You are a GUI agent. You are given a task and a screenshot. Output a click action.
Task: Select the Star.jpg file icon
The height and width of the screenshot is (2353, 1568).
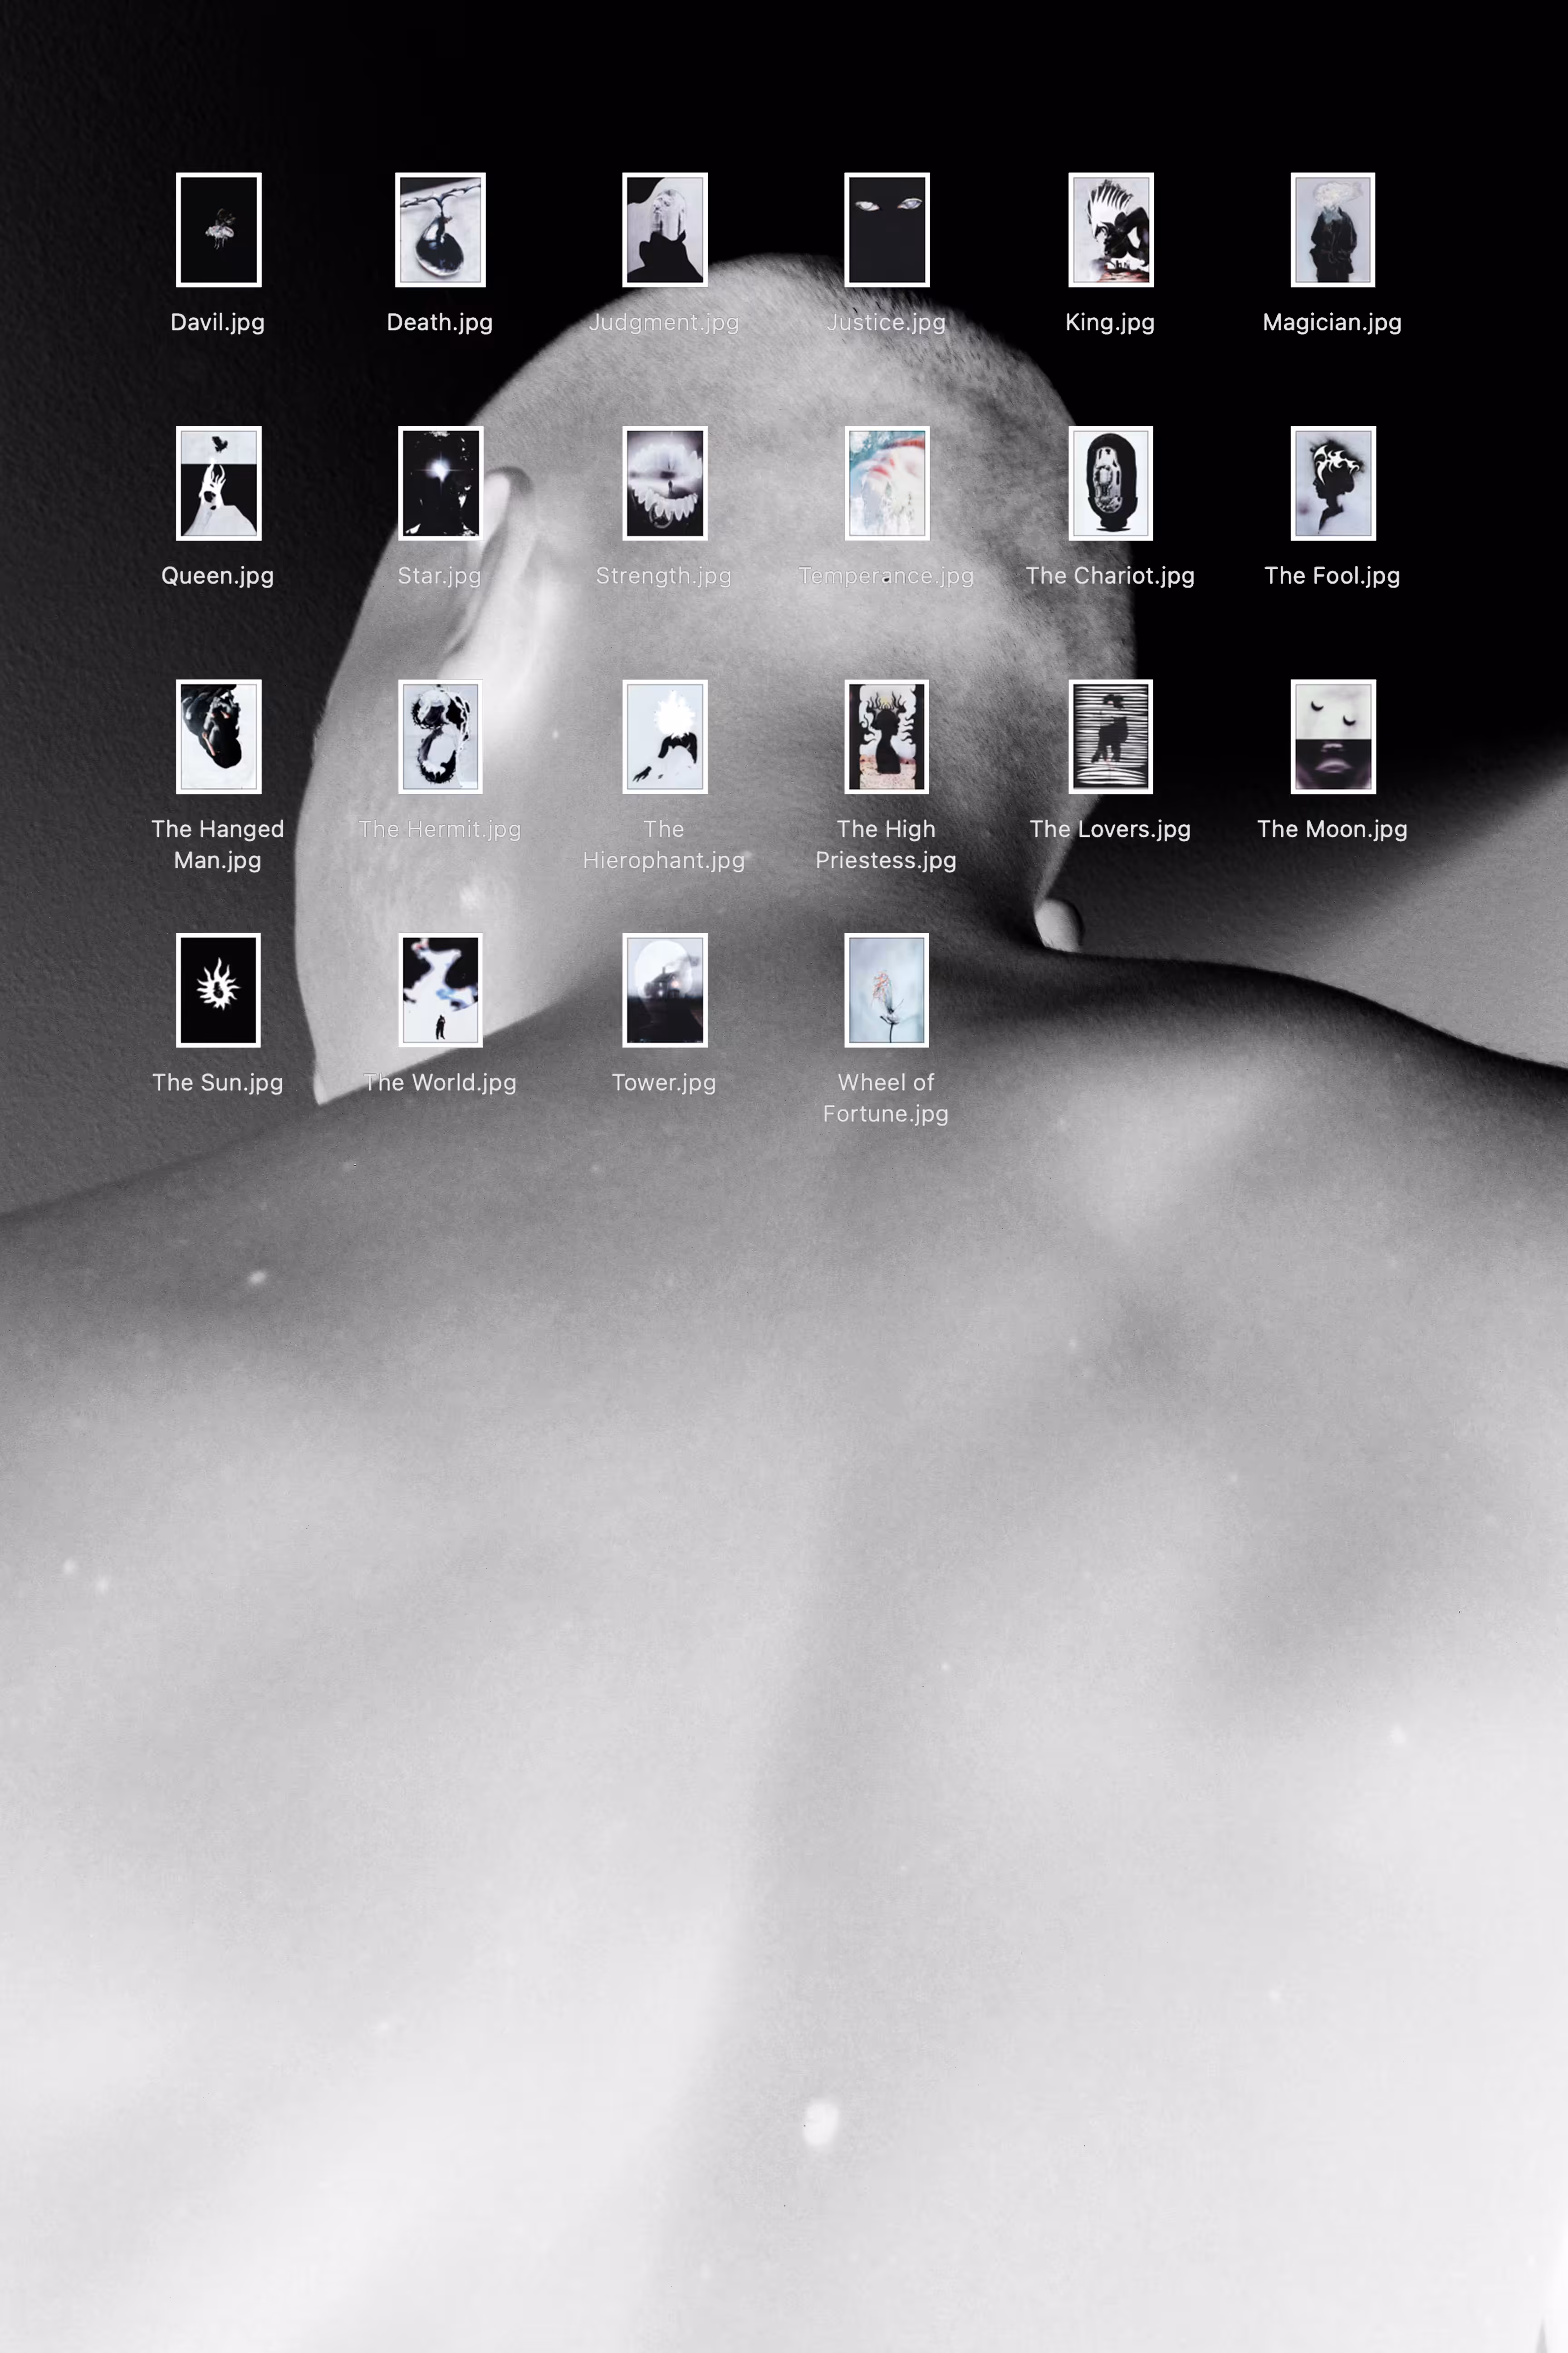click(440, 483)
